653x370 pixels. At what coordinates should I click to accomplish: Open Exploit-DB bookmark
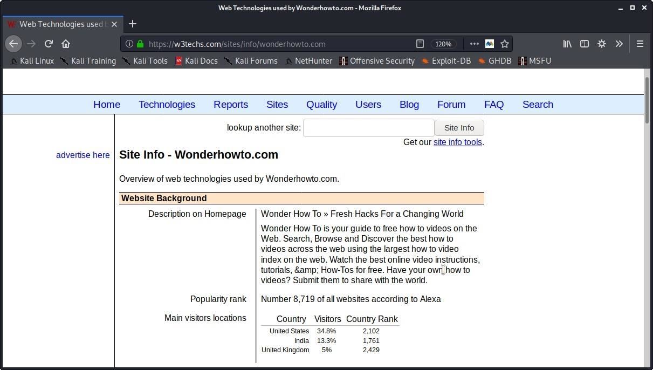[x=446, y=61]
